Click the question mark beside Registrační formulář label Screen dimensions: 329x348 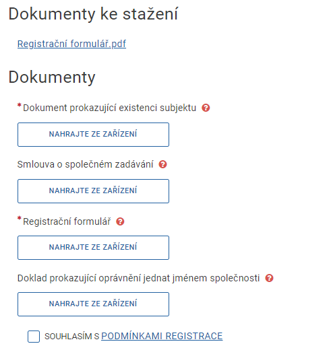(x=120, y=221)
